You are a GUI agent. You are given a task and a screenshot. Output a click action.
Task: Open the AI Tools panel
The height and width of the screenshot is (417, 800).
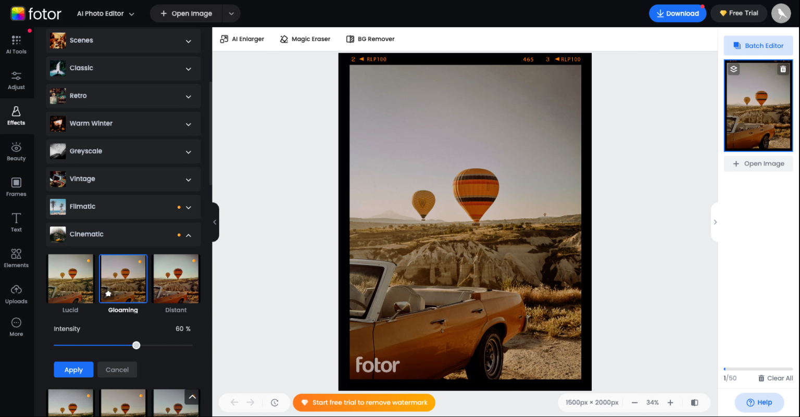(16, 44)
